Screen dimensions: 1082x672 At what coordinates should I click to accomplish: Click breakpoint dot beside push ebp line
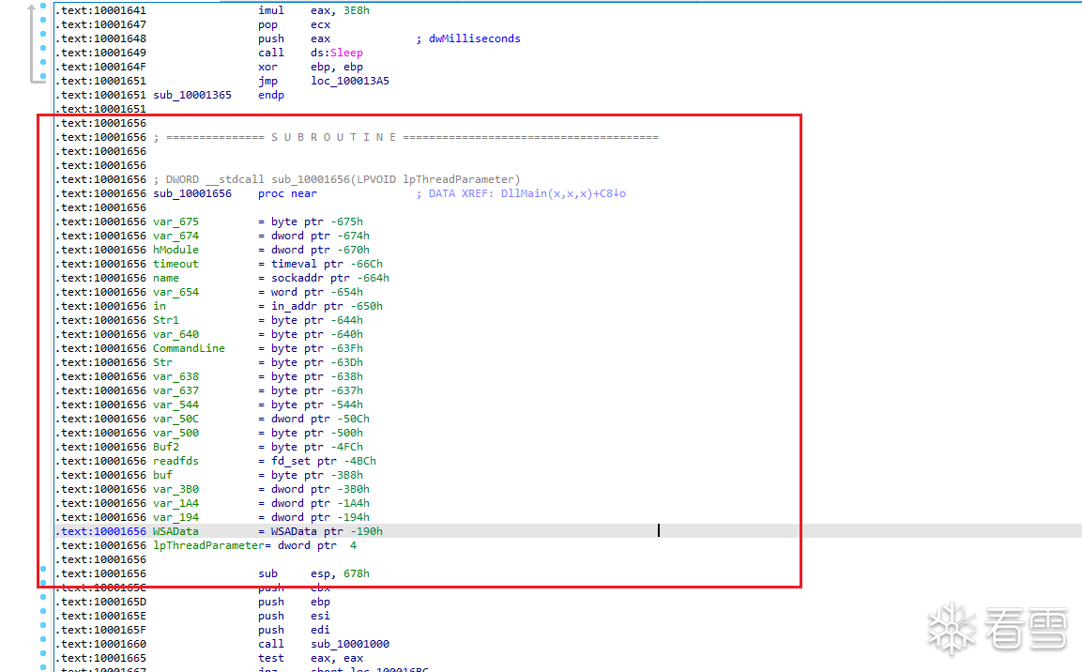click(x=44, y=602)
